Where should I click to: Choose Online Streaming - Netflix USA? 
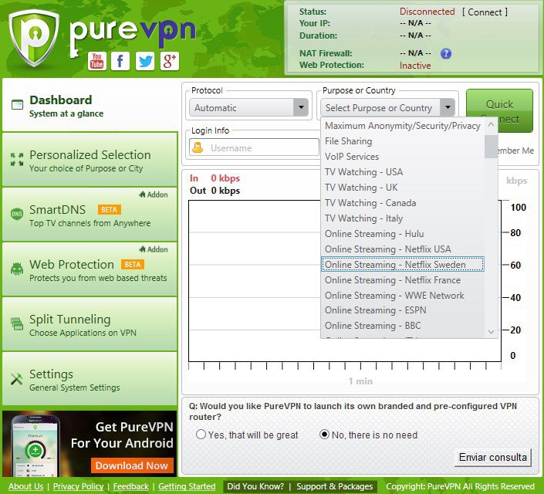click(387, 249)
